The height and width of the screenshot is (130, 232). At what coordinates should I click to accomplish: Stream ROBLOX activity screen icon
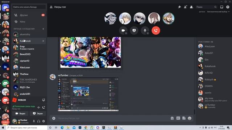(x=43, y=100)
